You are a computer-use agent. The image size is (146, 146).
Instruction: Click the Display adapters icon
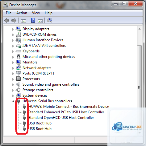click(x=19, y=29)
